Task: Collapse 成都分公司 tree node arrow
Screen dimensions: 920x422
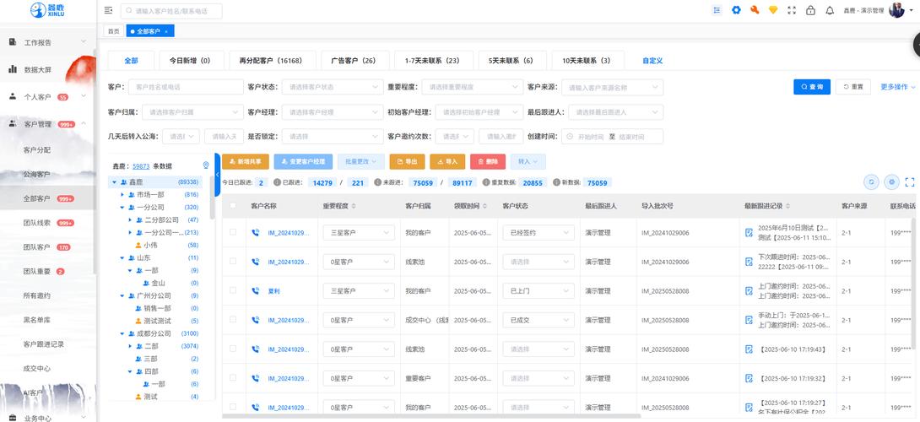Action: click(x=122, y=333)
